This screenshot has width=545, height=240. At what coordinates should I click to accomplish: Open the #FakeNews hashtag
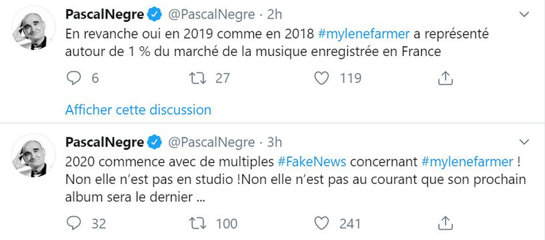click(312, 162)
